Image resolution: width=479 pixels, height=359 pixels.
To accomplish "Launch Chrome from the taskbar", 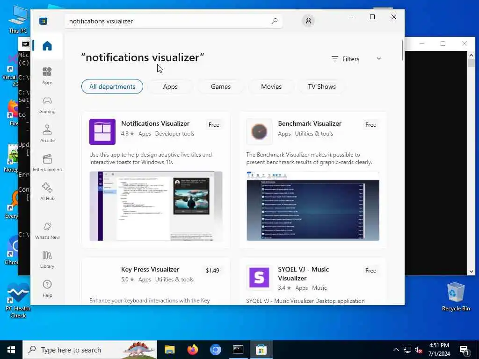I will point(215,350).
